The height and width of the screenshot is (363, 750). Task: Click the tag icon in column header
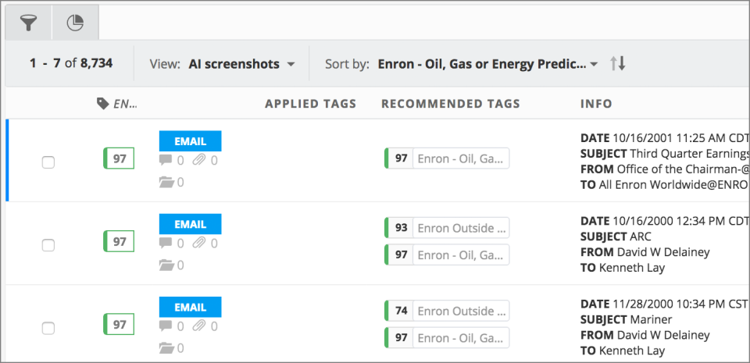[102, 104]
